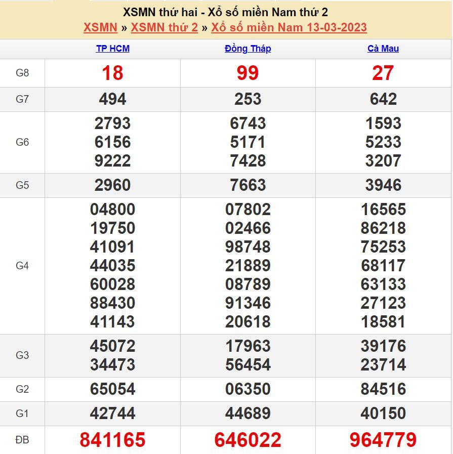Select the G5 number 7663
This screenshot has height=454, width=453.
point(248,185)
